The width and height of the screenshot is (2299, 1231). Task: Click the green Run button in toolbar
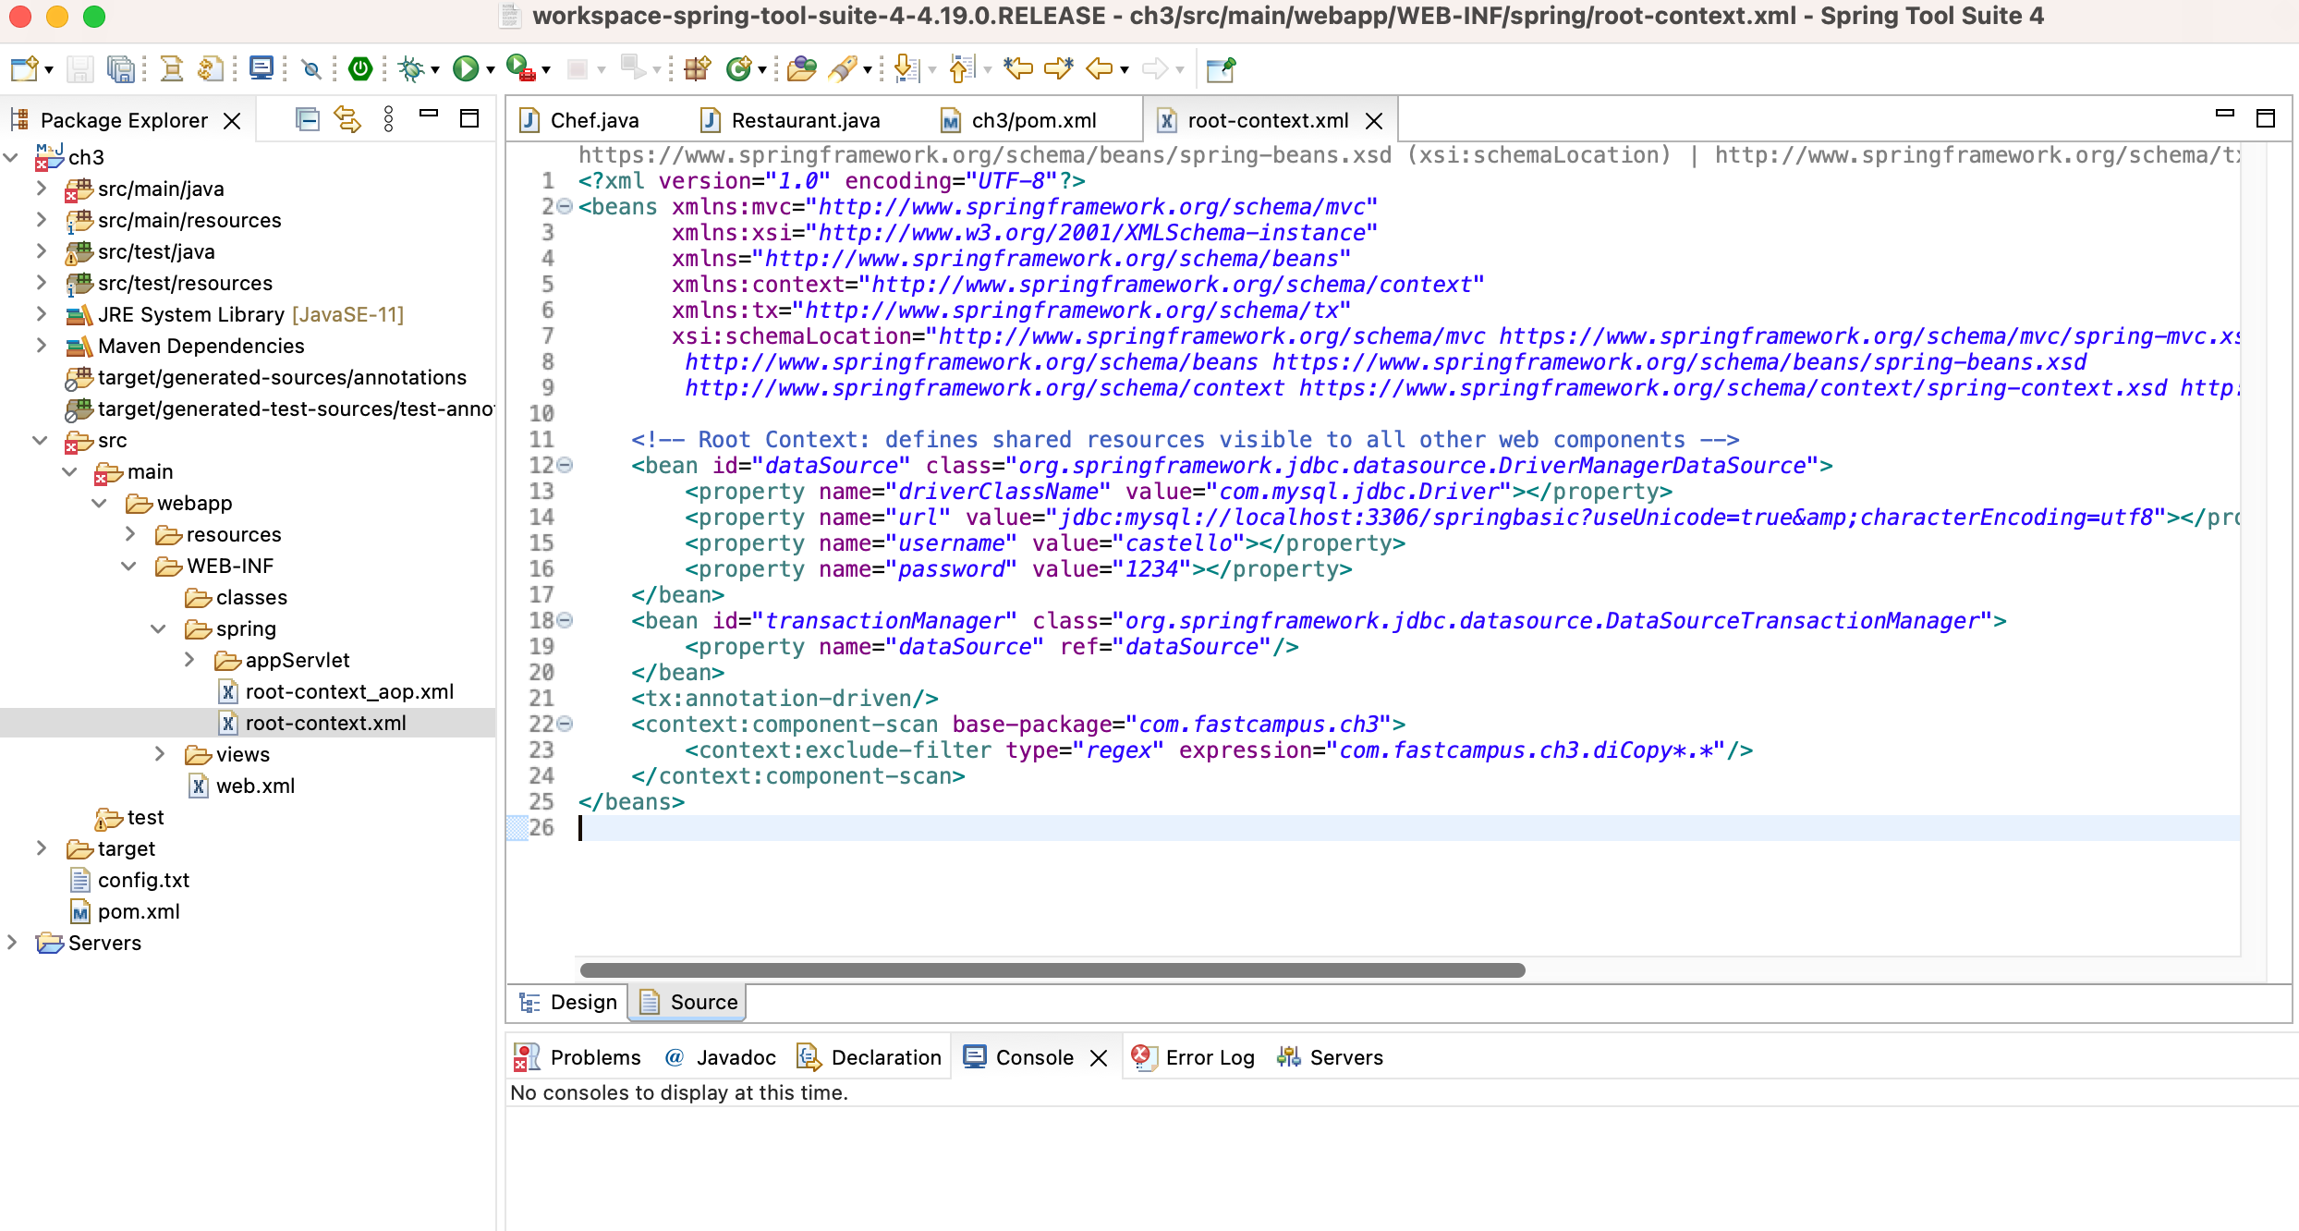point(465,68)
